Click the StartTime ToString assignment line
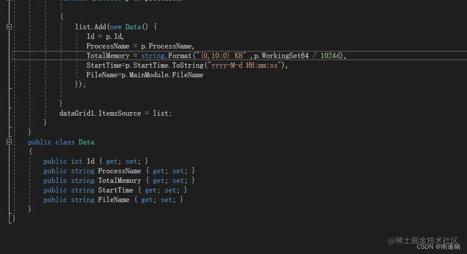Viewport: 467px width, 254px height. tap(187, 65)
